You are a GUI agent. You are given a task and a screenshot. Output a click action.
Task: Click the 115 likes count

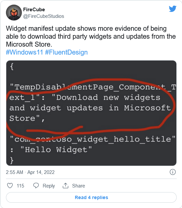coord(20,186)
